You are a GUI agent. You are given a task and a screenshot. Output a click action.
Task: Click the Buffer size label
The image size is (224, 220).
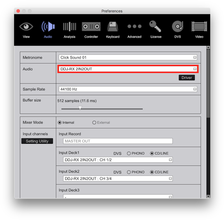point(32,100)
